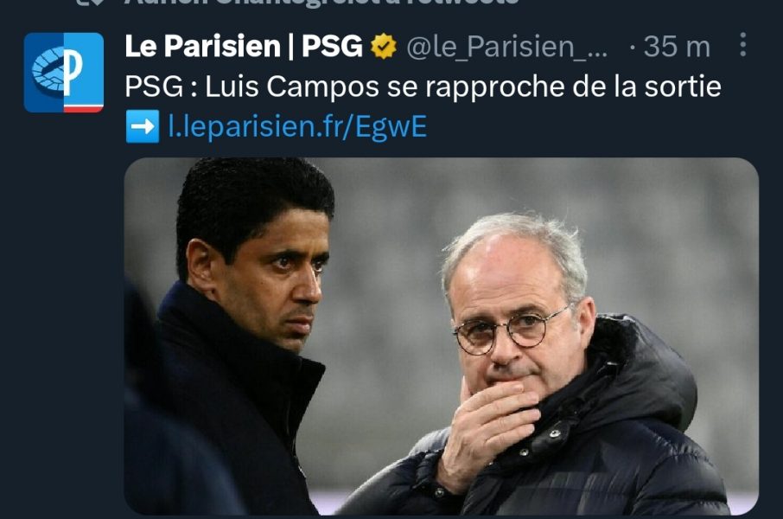The height and width of the screenshot is (519, 783).
Task: Open the Le Parisien | PSG display name
Action: (244, 46)
